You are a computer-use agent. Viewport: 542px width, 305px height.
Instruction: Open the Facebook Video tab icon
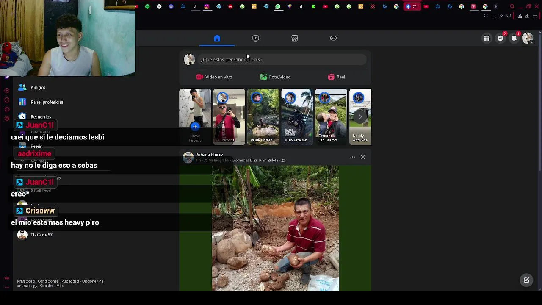256,38
